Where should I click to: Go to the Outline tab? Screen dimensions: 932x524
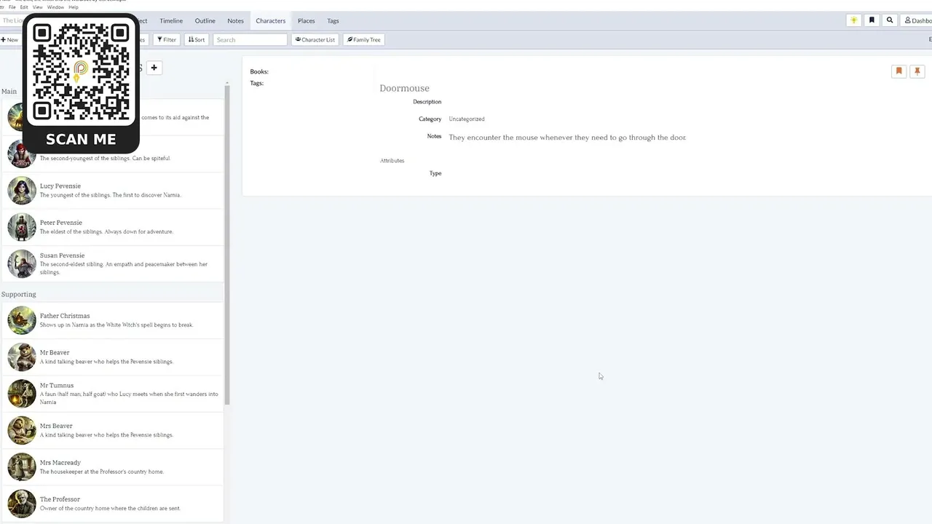[205, 21]
